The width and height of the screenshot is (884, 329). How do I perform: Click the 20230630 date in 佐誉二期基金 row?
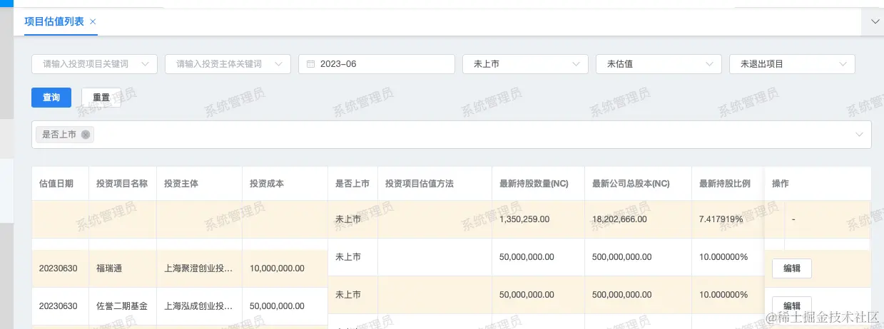tap(60, 306)
